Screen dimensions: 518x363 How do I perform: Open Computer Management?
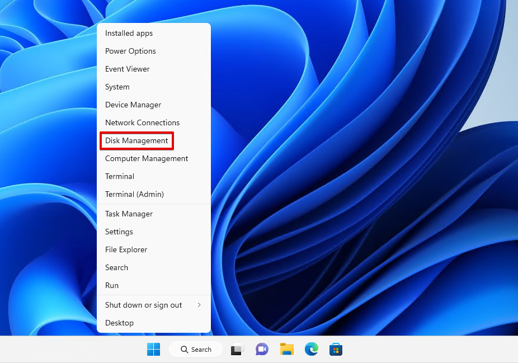147,158
